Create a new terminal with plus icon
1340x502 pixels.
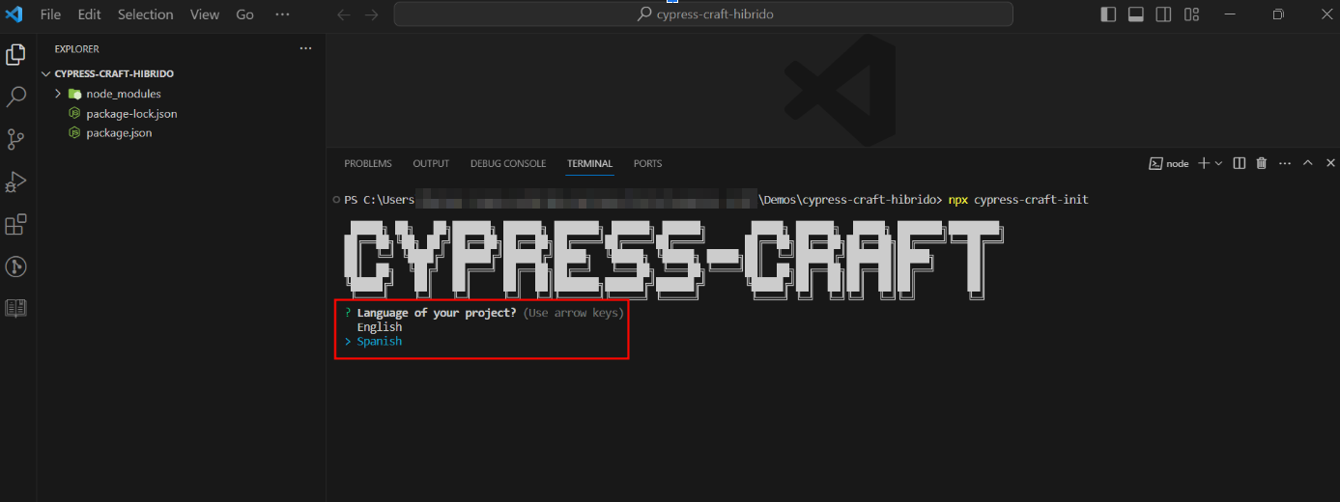pyautogui.click(x=1204, y=164)
